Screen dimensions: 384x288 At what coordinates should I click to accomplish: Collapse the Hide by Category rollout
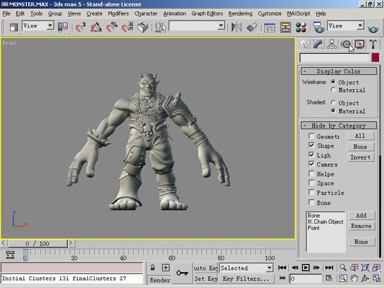(x=339, y=125)
